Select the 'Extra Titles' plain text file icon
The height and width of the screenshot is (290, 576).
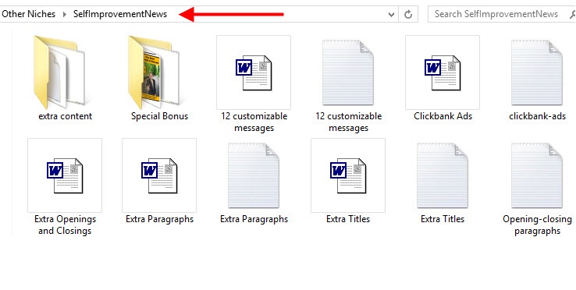click(443, 175)
